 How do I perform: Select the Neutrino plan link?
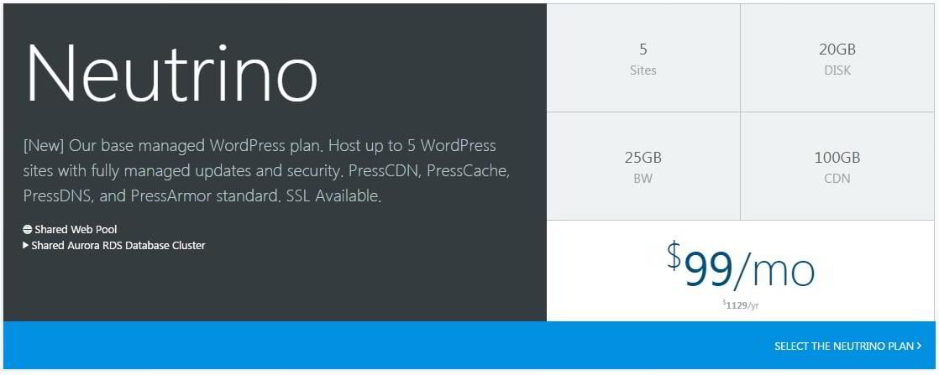click(x=844, y=346)
